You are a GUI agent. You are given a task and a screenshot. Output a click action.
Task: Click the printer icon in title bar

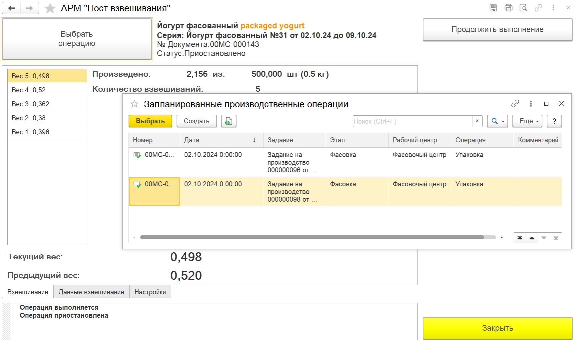(508, 8)
